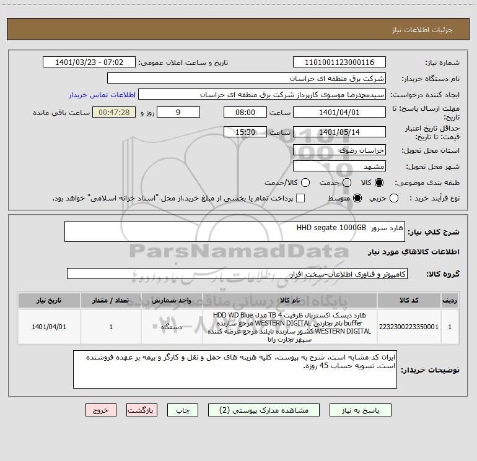Click the delivery city مشهد field
This screenshot has width=477, height=461.
point(339,166)
